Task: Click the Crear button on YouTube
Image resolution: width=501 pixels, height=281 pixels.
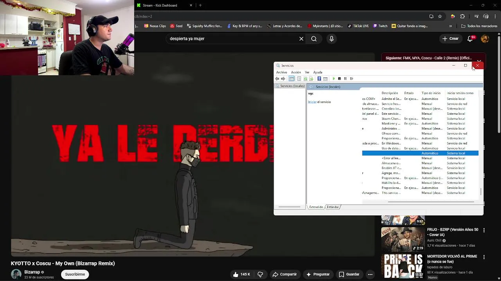Action: tap(450, 39)
